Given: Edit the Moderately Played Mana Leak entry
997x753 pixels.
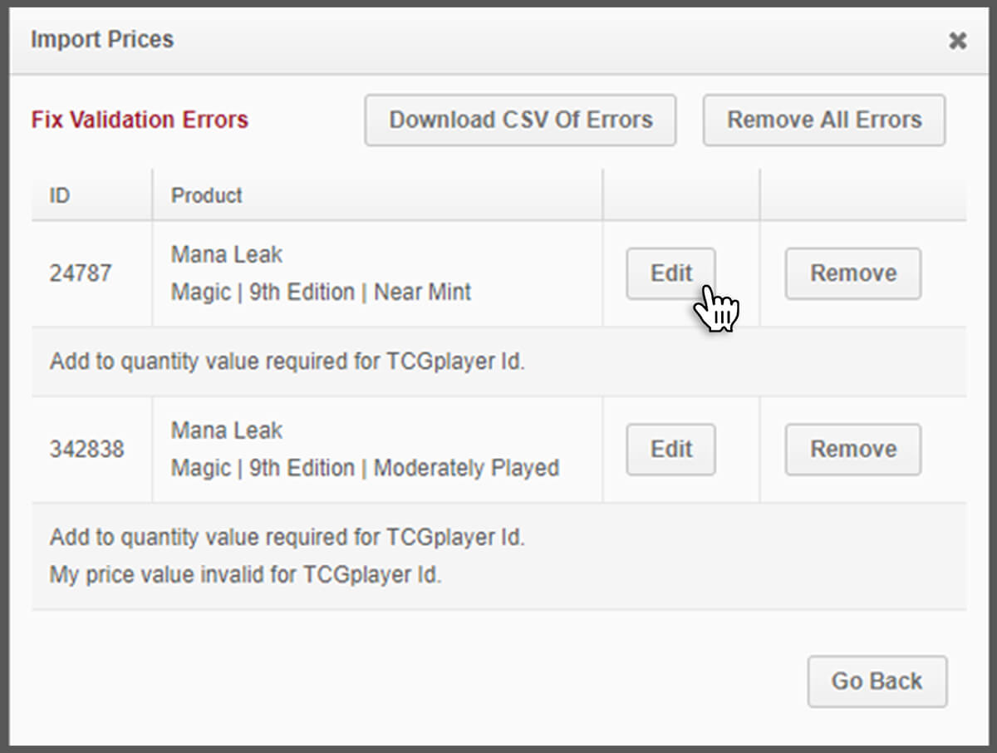Looking at the screenshot, I should [x=670, y=449].
